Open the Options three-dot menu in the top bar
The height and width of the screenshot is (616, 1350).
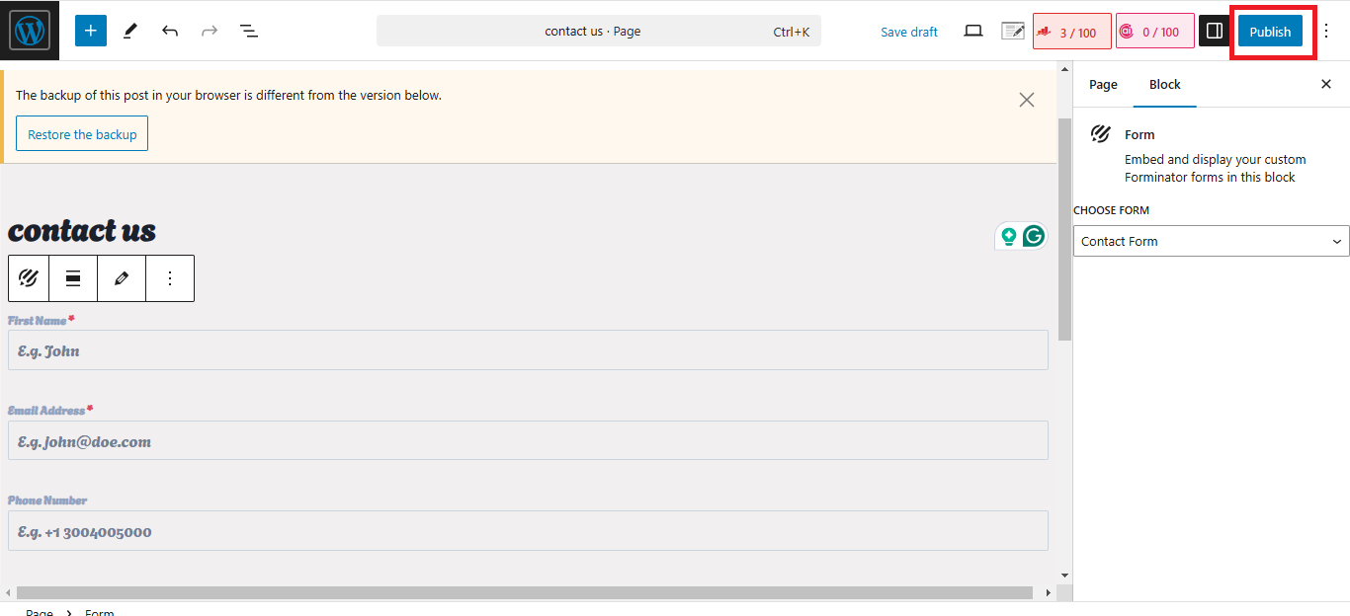pos(1327,32)
